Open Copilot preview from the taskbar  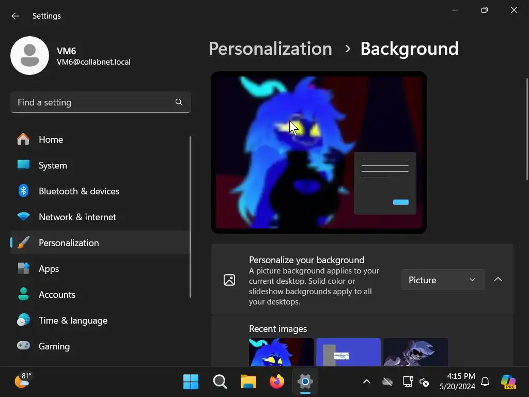pos(509,381)
